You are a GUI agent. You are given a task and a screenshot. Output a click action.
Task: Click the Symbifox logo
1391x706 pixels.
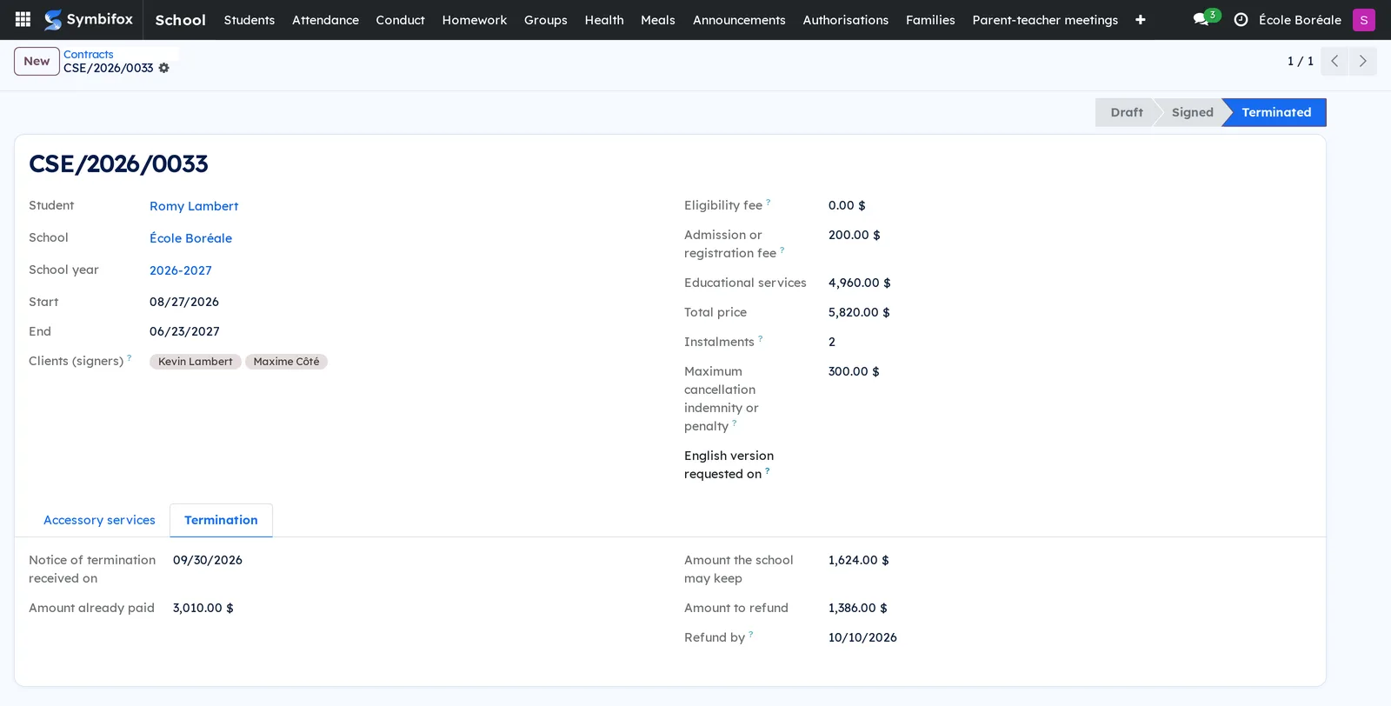tap(89, 19)
